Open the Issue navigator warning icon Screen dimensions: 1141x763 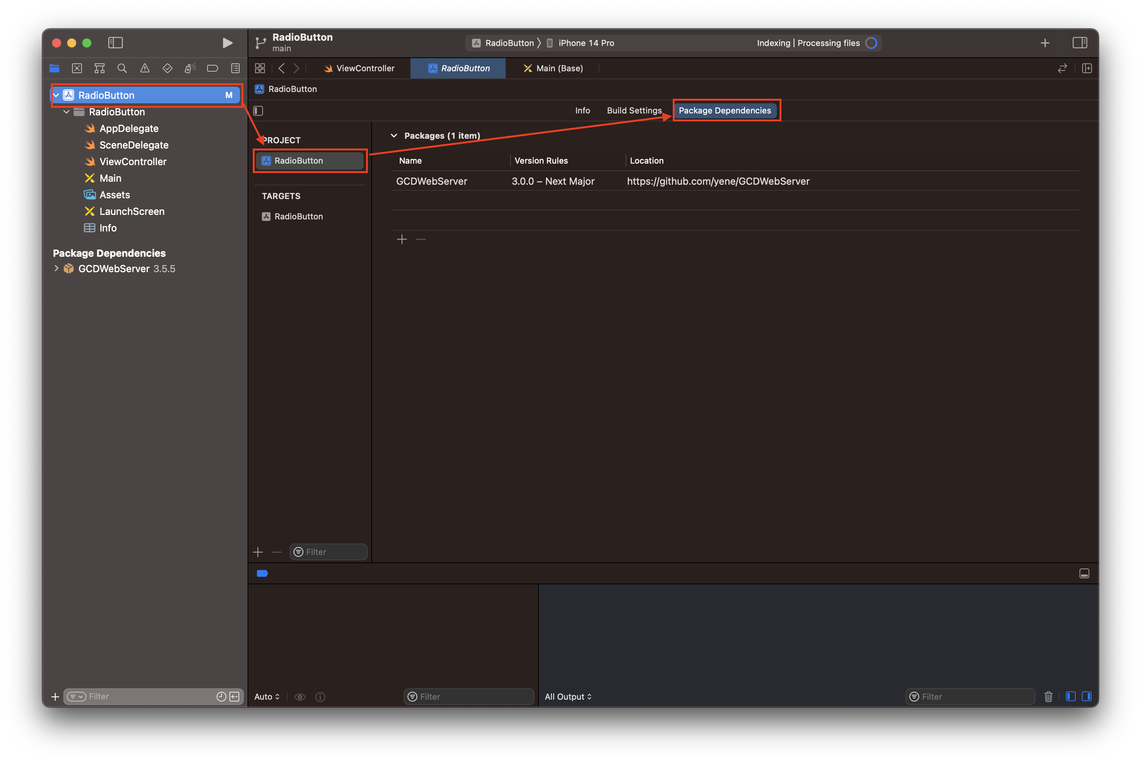click(145, 68)
